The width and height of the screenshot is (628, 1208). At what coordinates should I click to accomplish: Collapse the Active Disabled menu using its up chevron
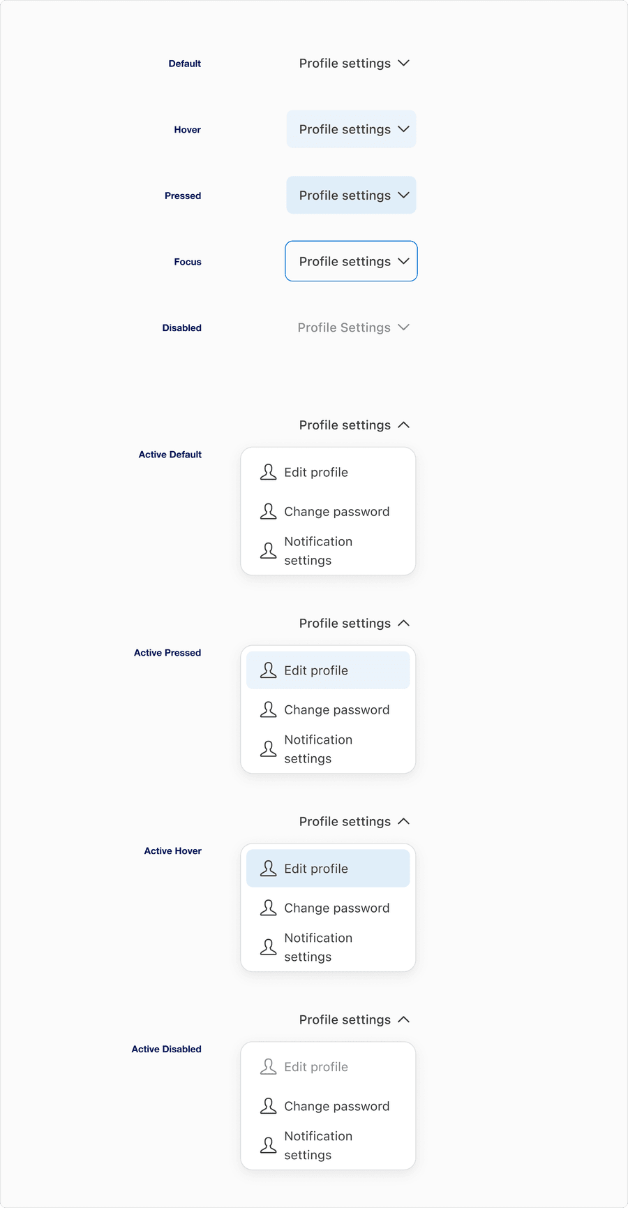click(403, 1019)
